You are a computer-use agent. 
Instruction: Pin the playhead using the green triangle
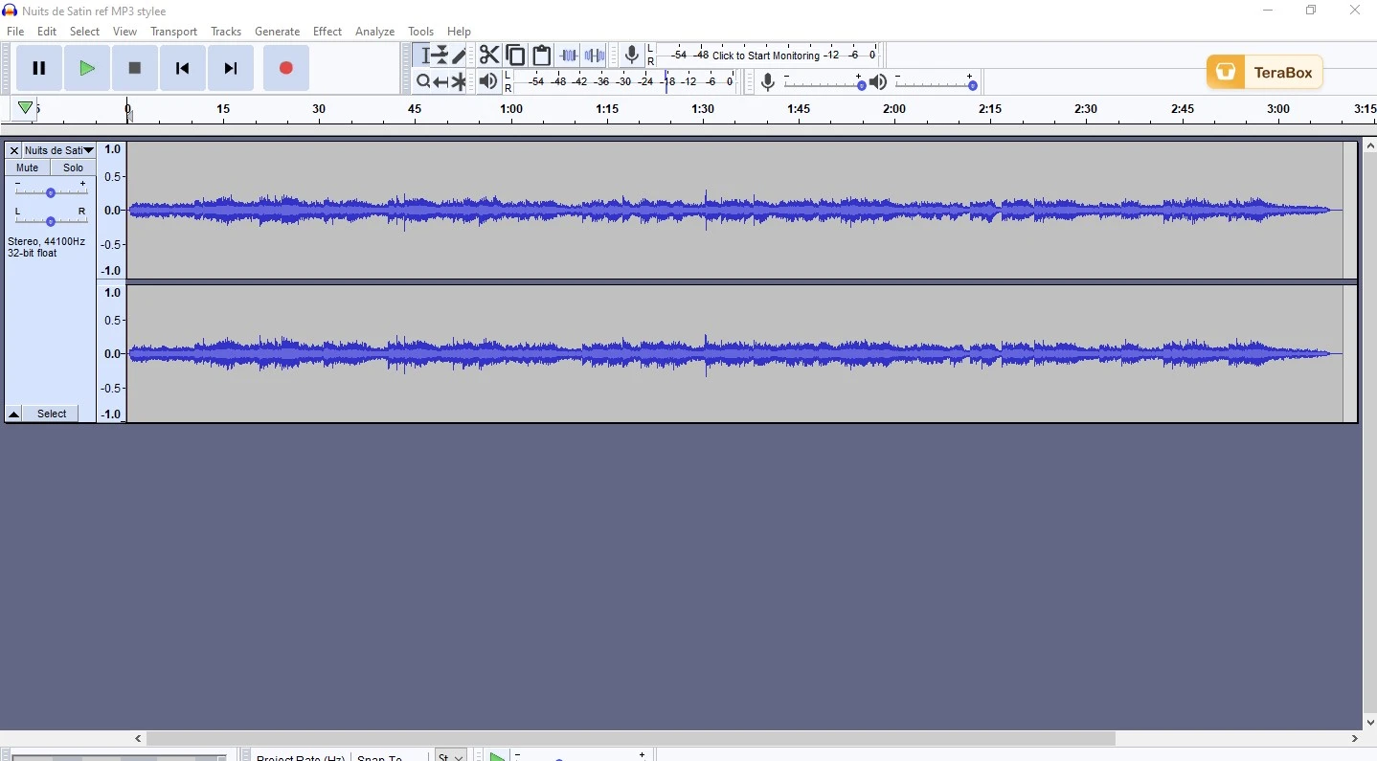[25, 108]
